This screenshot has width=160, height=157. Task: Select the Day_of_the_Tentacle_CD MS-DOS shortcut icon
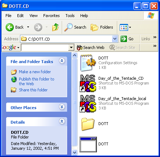88,83
